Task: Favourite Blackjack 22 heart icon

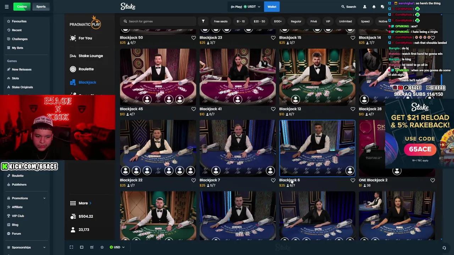Action: 194,180
